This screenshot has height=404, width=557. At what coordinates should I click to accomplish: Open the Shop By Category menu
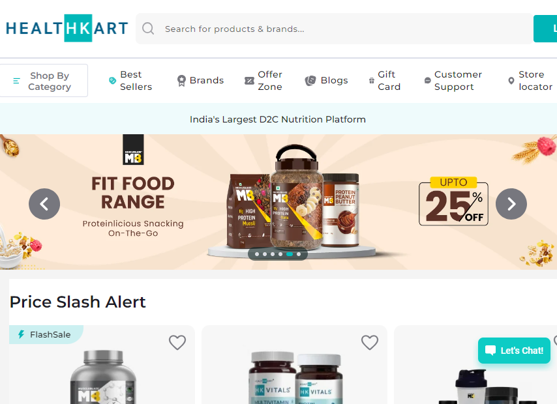click(x=44, y=81)
